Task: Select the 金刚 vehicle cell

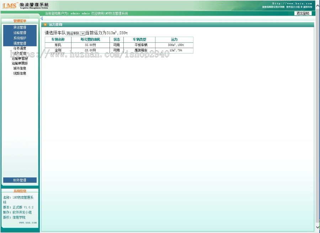Action: coord(58,50)
